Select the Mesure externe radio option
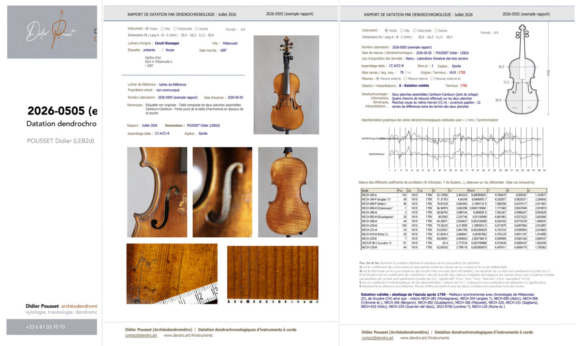Viewport: 580px width, 346px height. pyautogui.click(x=388, y=78)
